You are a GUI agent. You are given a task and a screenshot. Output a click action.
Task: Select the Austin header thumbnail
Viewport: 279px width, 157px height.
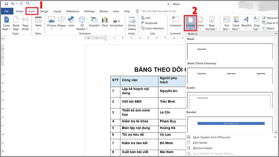[x=230, y=100]
